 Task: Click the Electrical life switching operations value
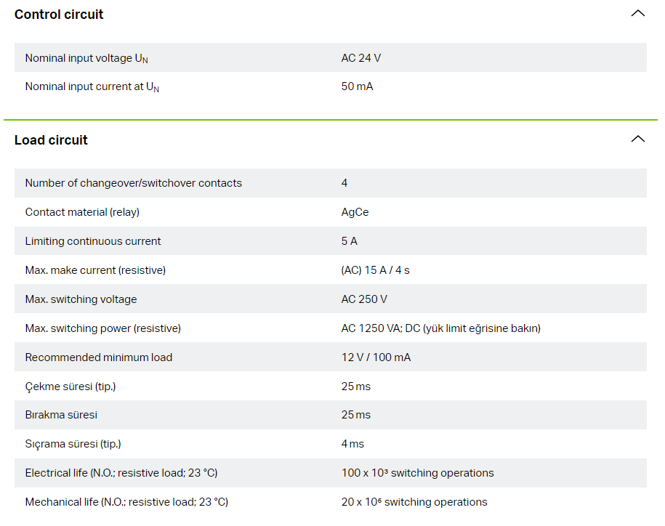(x=418, y=473)
